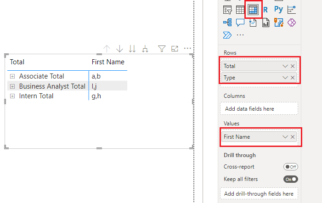Click the Add drill-through fields well

(259, 193)
